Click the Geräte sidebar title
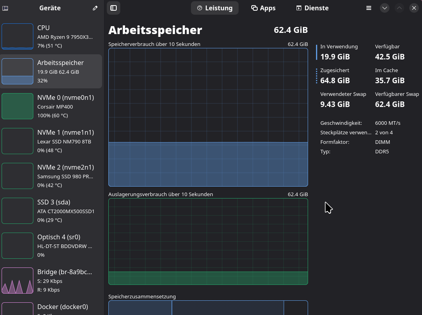The height and width of the screenshot is (315, 422). [x=50, y=8]
